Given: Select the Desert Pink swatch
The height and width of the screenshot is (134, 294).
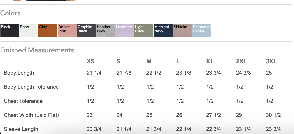Looking at the screenshot, I should click(67, 30).
